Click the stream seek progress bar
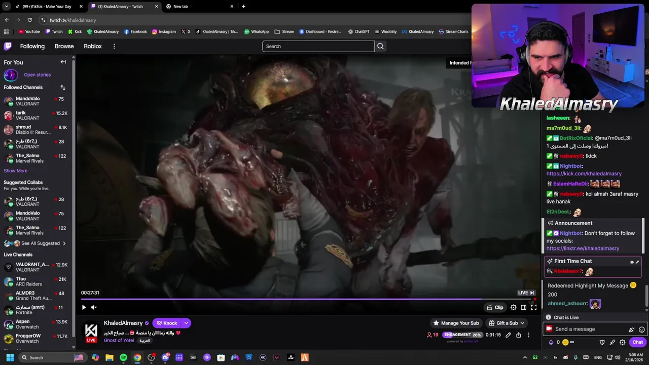This screenshot has height=365, width=649. point(308,299)
